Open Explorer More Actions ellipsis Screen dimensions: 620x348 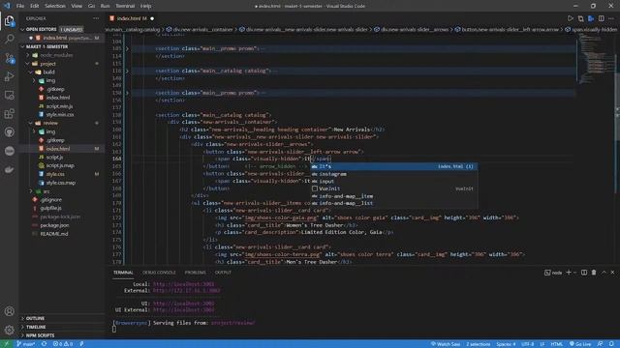point(96,18)
